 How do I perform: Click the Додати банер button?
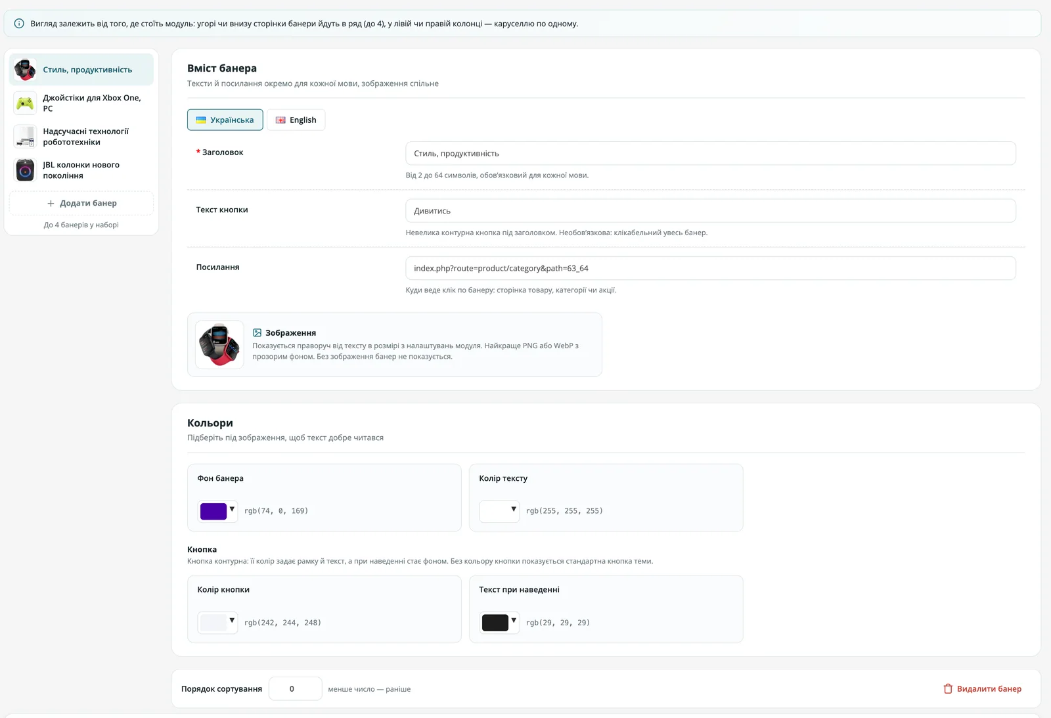click(81, 204)
